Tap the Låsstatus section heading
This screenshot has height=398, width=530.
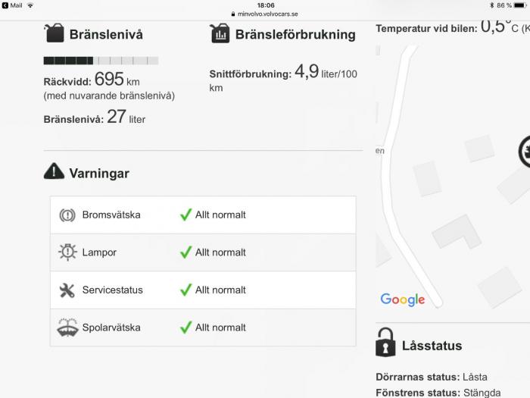click(432, 346)
